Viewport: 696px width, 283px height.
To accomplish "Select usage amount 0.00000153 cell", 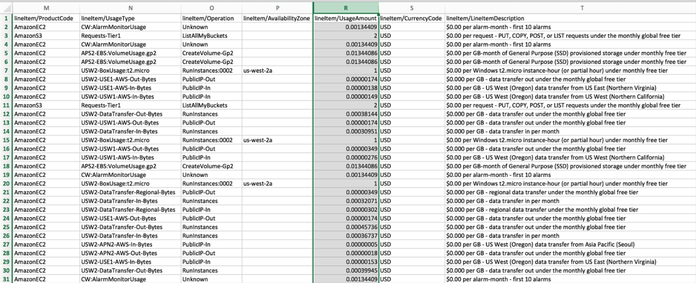I will click(346, 262).
